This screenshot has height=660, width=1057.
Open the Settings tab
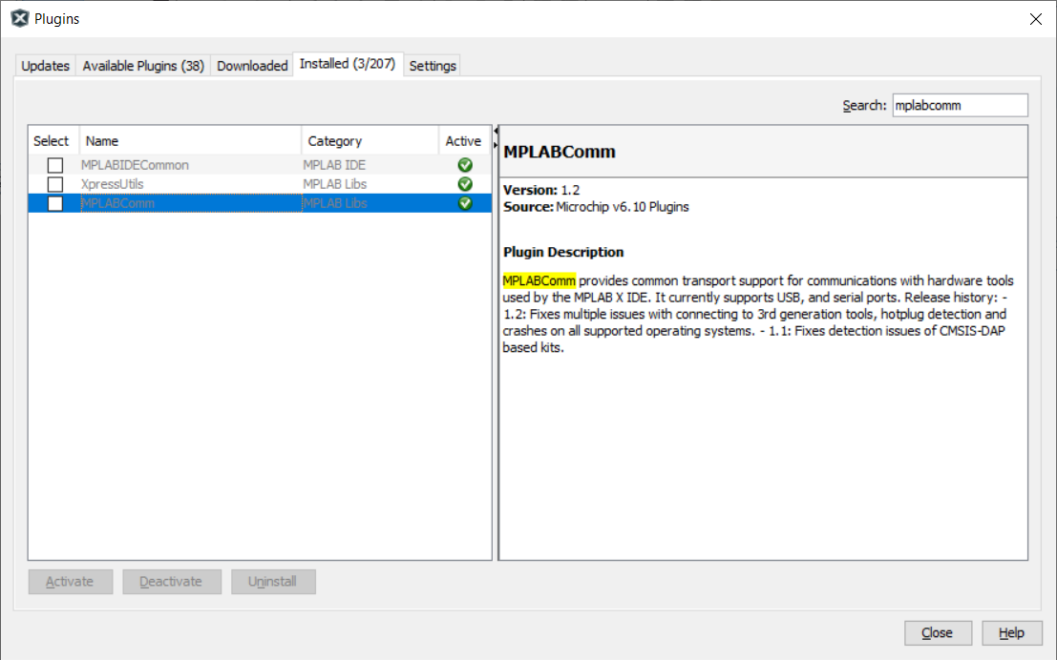[433, 66]
